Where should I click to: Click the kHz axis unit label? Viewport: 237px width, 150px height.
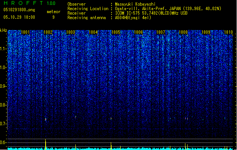[3, 30]
